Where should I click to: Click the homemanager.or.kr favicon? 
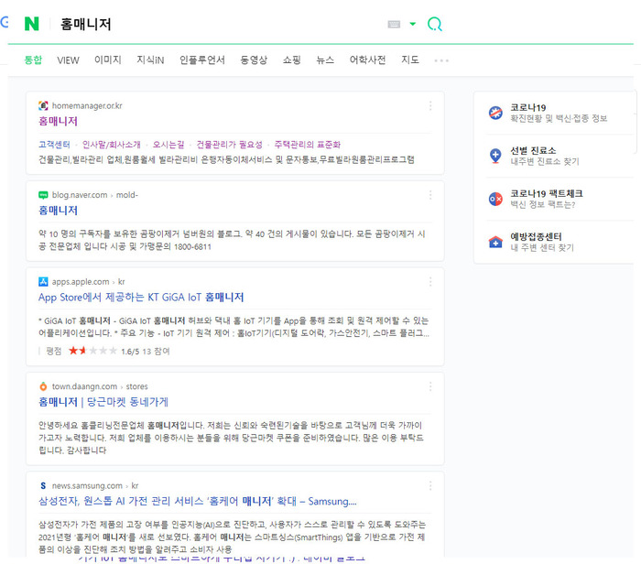pyautogui.click(x=43, y=105)
